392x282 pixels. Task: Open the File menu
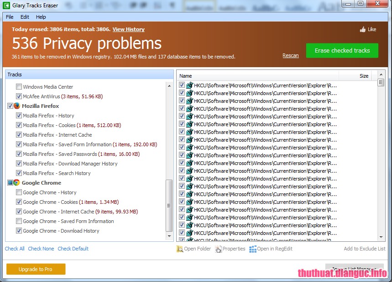tap(10, 17)
